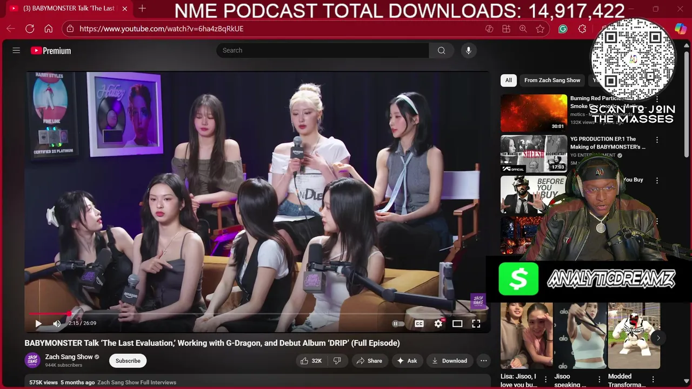The height and width of the screenshot is (389, 692).
Task: Mute the video with the speaker icon
Action: tap(57, 323)
